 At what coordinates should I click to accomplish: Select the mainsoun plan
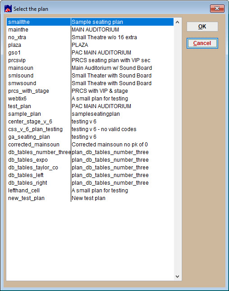point(90,68)
